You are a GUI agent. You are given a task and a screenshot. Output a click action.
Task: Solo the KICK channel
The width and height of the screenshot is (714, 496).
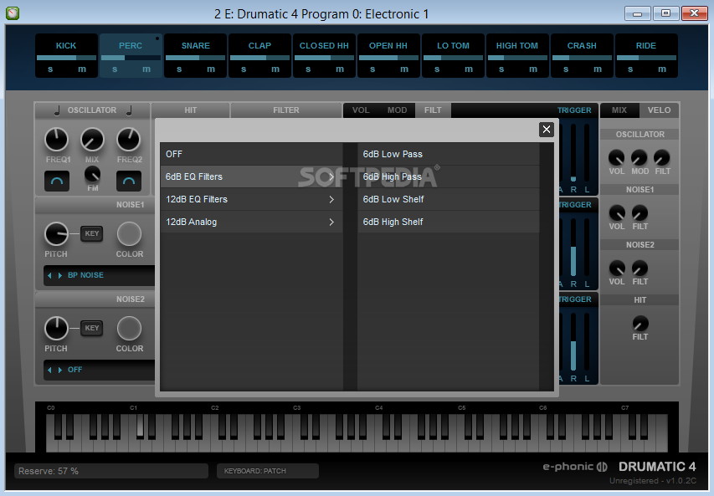pos(50,69)
